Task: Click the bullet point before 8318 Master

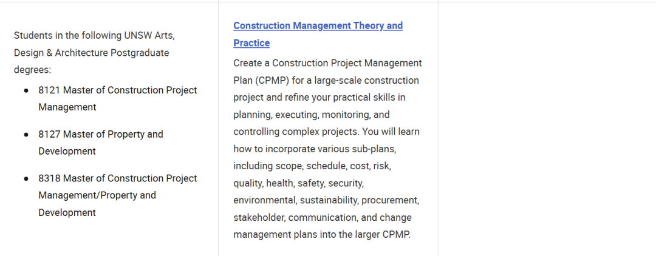Action: pyautogui.click(x=26, y=178)
